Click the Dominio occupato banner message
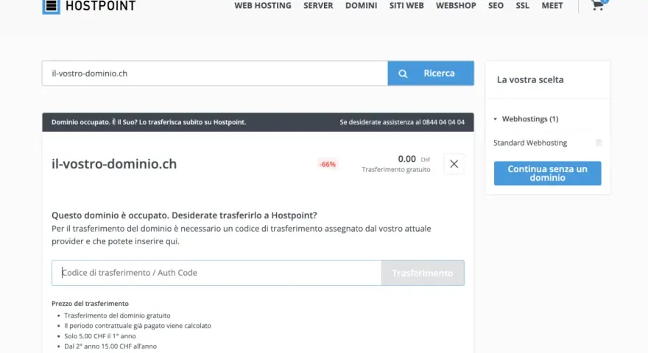This screenshot has height=353, width=648. coord(149,122)
